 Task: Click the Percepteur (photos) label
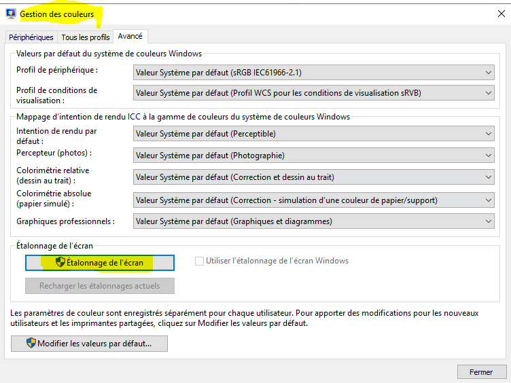pyautogui.click(x=54, y=153)
